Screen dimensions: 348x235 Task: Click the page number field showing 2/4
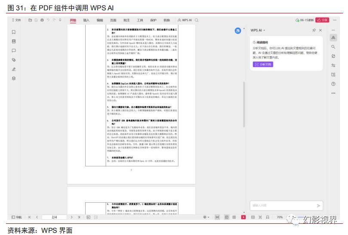tap(54, 217)
